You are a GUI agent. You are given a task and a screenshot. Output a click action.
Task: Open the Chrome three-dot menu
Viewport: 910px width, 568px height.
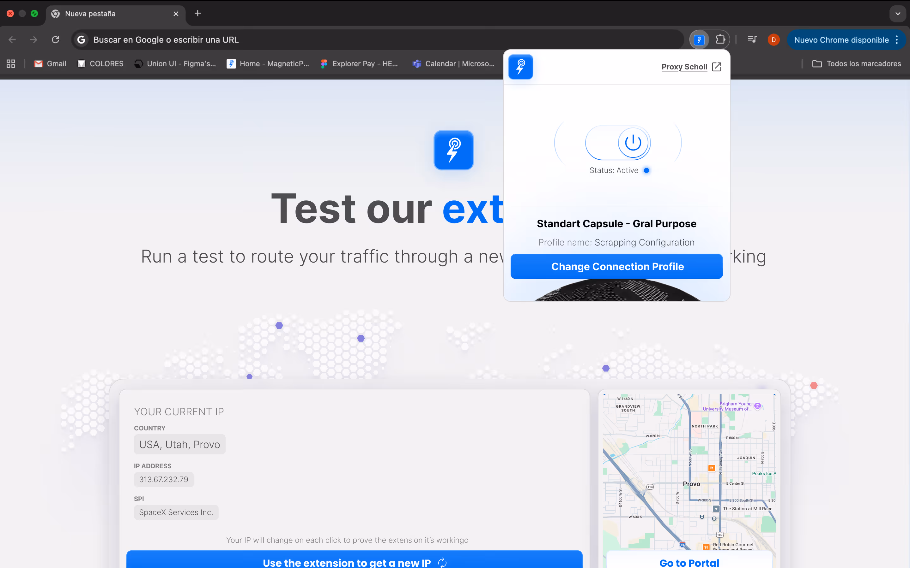897,40
